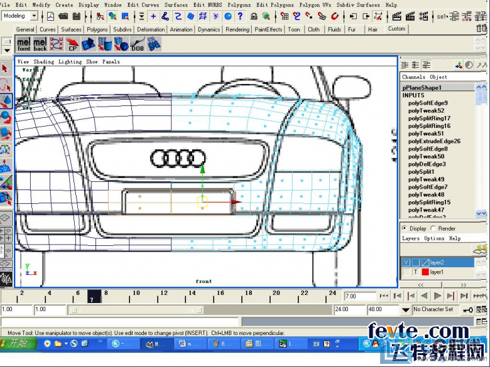Select the arrow Select Tool

(6, 68)
